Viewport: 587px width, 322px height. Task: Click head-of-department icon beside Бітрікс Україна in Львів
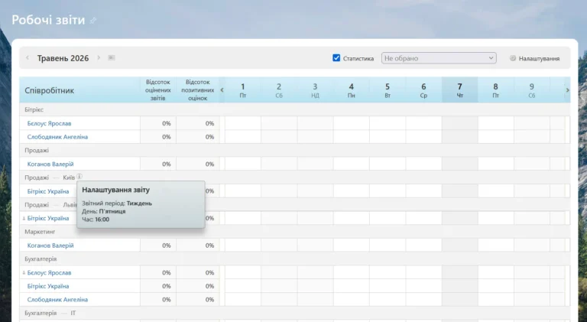[x=24, y=218]
